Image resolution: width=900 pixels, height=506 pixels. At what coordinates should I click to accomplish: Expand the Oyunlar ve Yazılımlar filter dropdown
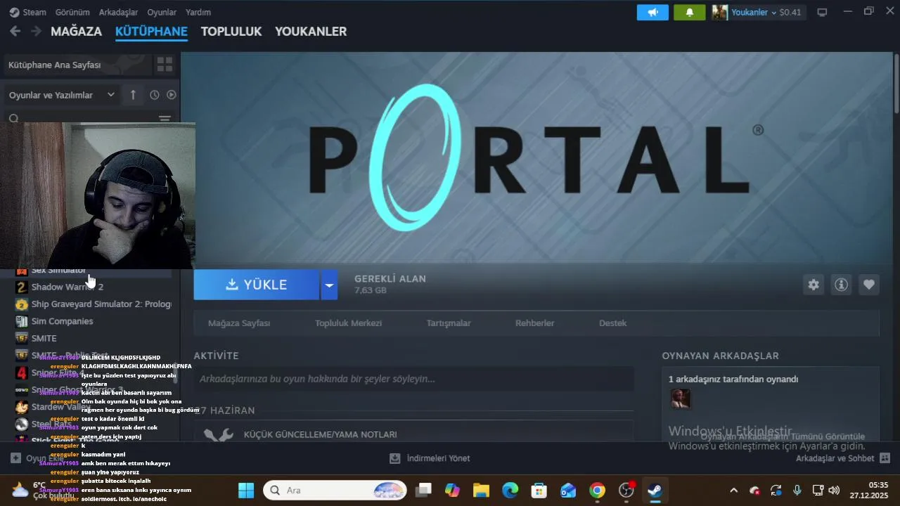[x=62, y=95]
